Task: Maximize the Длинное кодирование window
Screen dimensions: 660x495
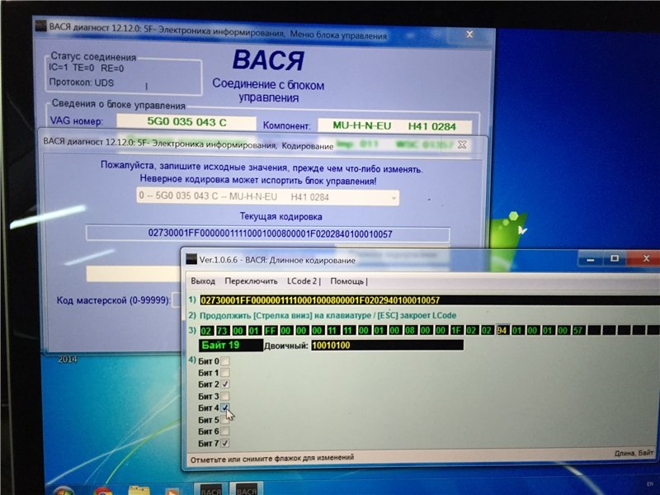Action: tap(615, 258)
